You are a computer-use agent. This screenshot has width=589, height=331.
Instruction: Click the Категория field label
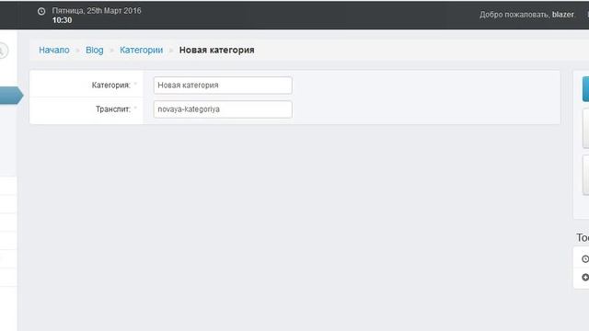click(x=111, y=86)
